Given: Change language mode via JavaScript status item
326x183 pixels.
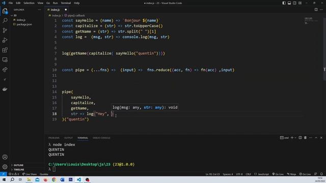Looking at the screenshot, I should click(261, 174).
